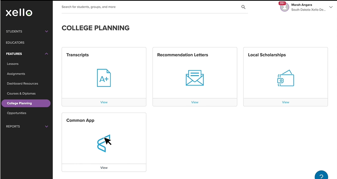Click the Xello logo
337x179 pixels.
coord(19,13)
